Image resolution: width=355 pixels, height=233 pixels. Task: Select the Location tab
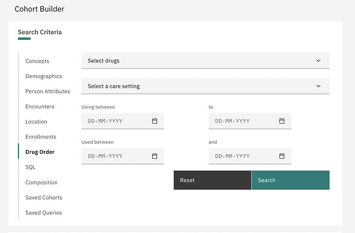click(36, 122)
